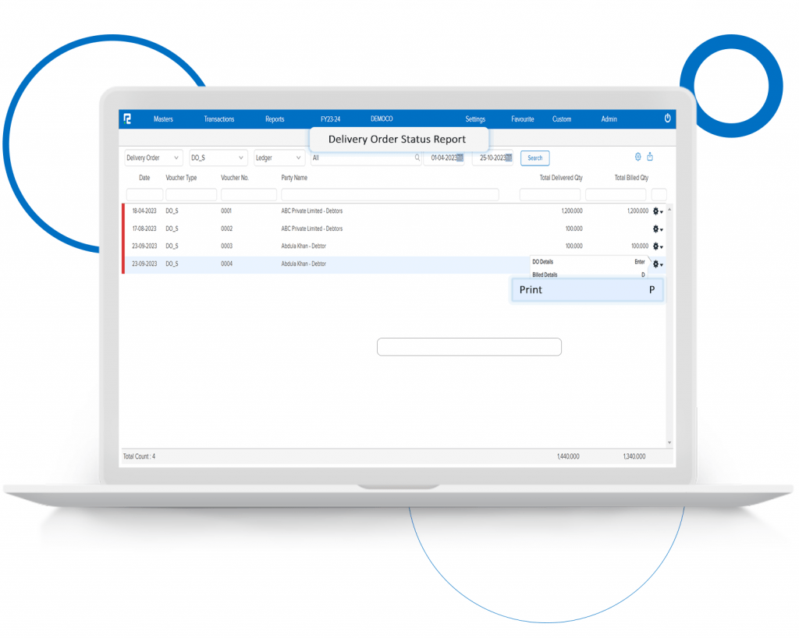
Task: Open the Reports menu
Action: click(x=275, y=119)
